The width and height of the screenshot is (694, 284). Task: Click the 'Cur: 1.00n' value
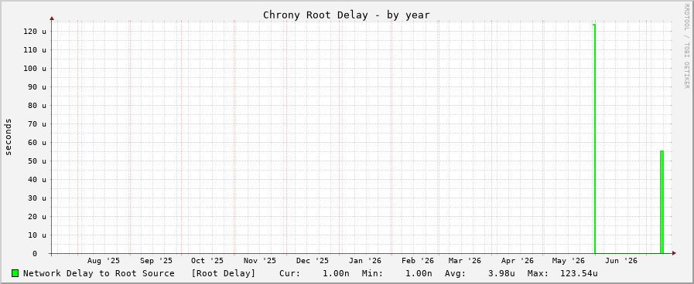pyautogui.click(x=314, y=273)
